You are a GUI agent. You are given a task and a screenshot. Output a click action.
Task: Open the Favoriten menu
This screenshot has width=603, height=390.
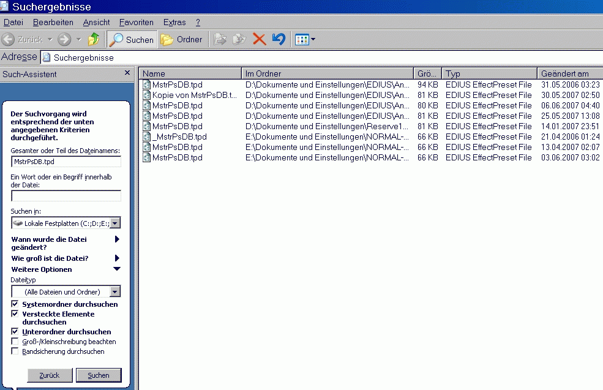(136, 22)
